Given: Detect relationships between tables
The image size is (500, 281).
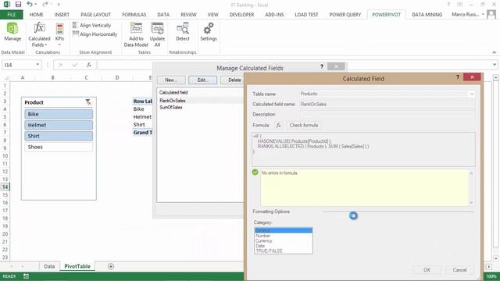Looking at the screenshot, I should tap(183, 32).
